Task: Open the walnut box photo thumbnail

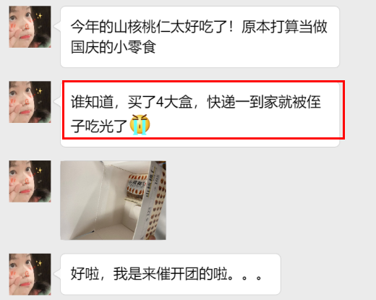Action: (113, 200)
